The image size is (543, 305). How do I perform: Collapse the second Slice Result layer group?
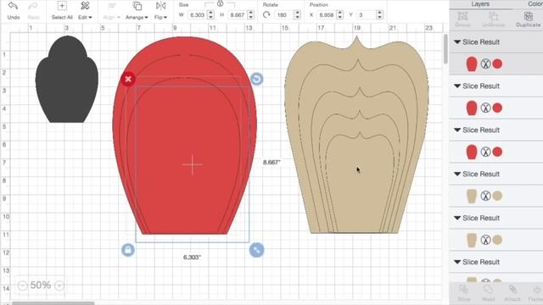[457, 86]
